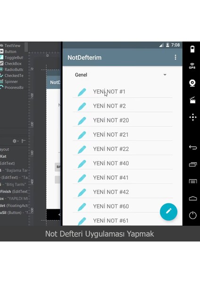Select FloatingActionButton item in component tree

coord(14,206)
